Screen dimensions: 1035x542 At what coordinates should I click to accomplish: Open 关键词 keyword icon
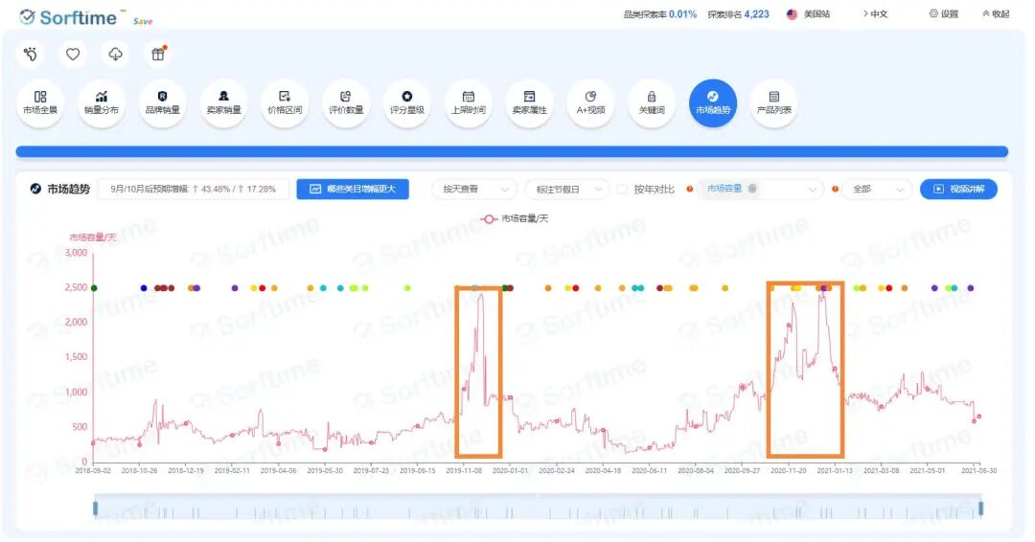653,102
